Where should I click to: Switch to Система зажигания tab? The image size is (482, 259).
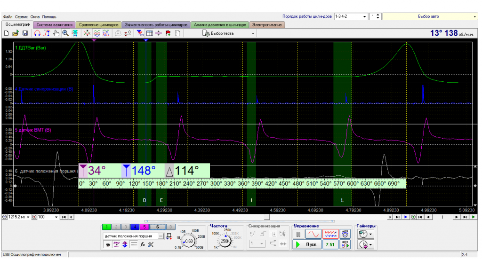click(x=55, y=25)
